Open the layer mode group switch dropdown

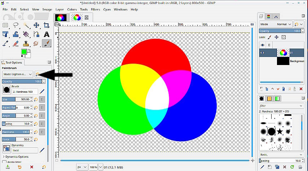click(x=299, y=24)
